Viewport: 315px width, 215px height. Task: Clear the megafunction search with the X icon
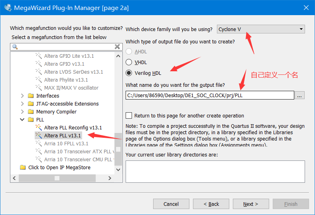tap(117, 47)
